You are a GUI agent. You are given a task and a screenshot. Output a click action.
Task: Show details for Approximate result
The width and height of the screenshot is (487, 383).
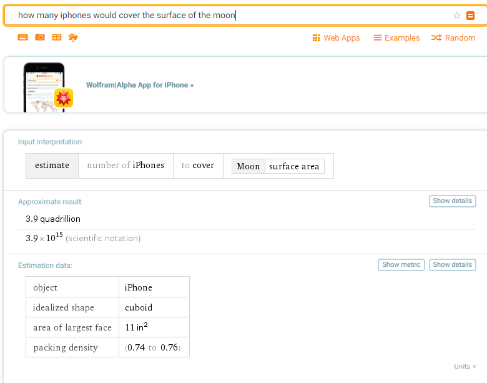coord(452,201)
